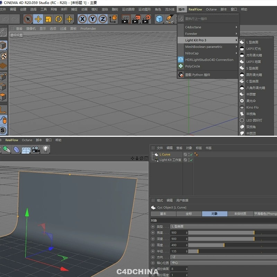The image size is (277, 277).
Task: Select the live selection arrow tool
Action: tap(28, 19)
